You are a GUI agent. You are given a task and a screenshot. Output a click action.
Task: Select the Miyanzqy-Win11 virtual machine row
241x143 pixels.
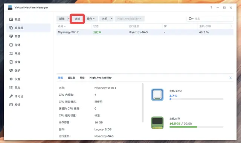coord(145,32)
